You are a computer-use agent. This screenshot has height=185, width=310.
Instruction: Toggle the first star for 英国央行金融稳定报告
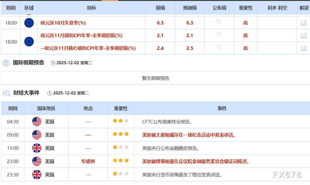tap(115, 148)
